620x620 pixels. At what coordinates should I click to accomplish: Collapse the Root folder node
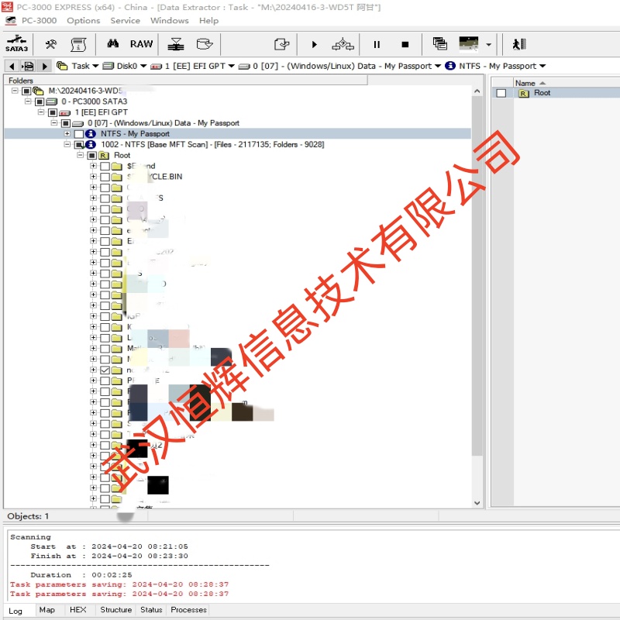pos(81,155)
